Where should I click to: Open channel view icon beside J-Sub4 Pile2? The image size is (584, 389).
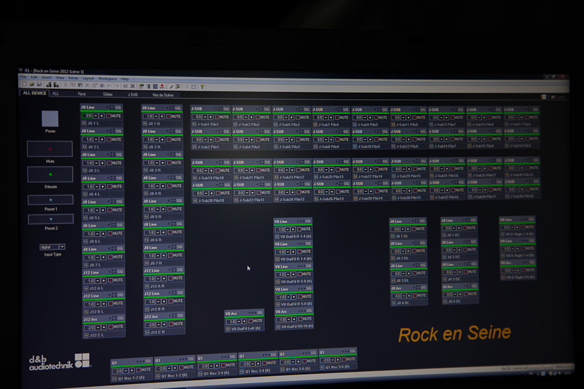coord(236,147)
